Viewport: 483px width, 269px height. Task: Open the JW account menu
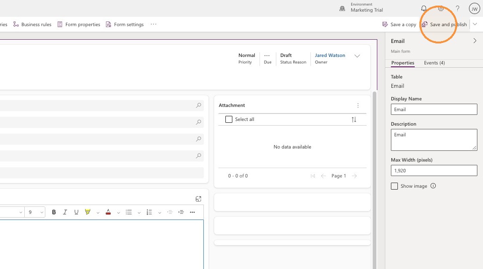(x=475, y=8)
